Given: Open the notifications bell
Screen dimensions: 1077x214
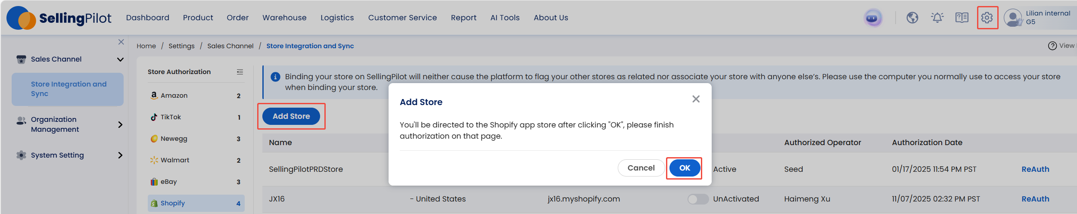Looking at the screenshot, I should (937, 18).
